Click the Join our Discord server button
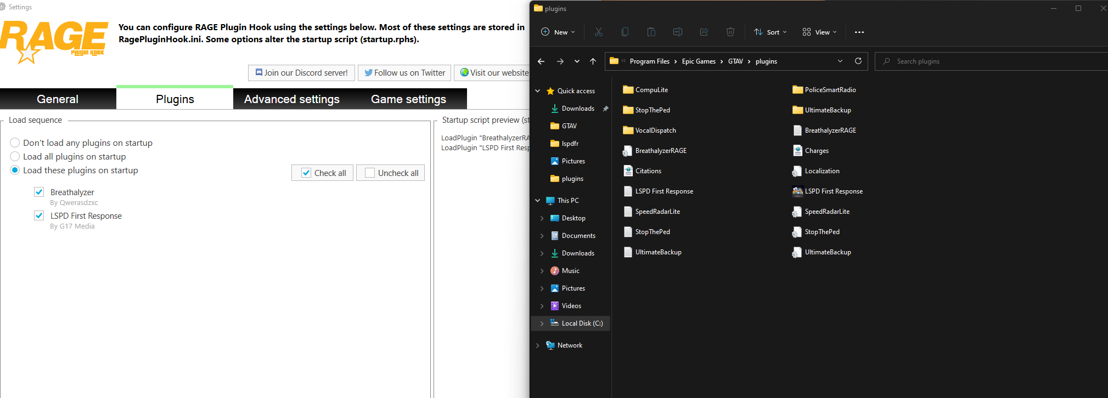Viewport: 1108px width, 398px height. click(x=301, y=73)
